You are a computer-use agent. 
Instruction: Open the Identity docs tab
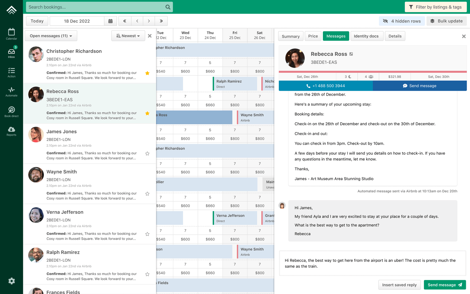(x=366, y=36)
